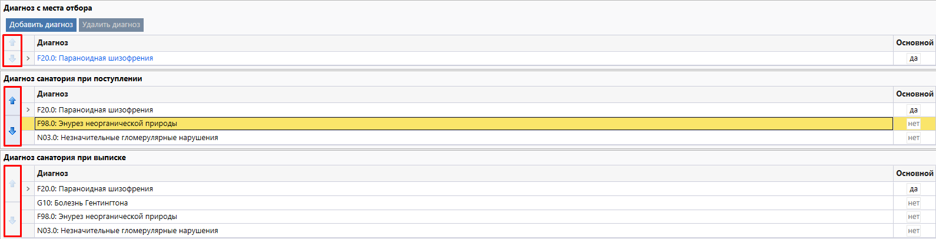
Task: Click up arrow in selection-site diagnosis section
Action: click(x=12, y=43)
